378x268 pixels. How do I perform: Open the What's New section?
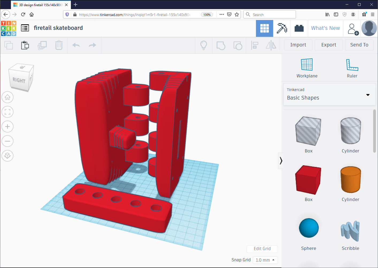coord(325,28)
